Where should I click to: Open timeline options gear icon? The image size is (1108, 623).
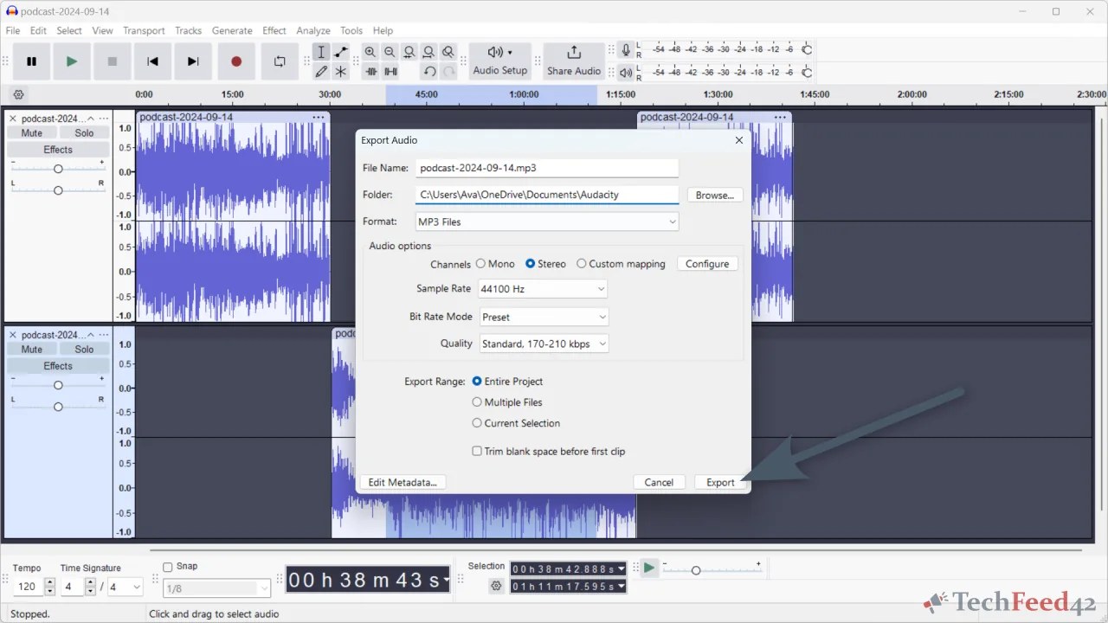coord(19,94)
